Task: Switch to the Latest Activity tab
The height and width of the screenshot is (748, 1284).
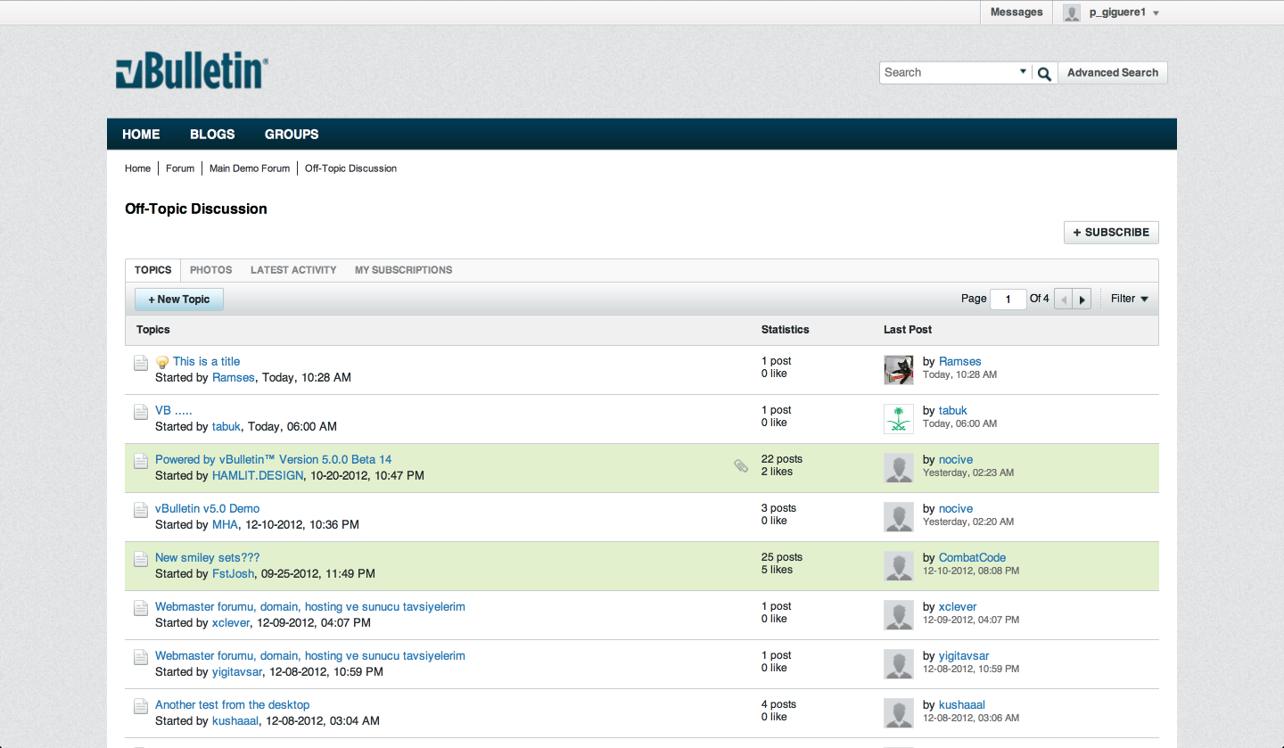Action: point(293,270)
